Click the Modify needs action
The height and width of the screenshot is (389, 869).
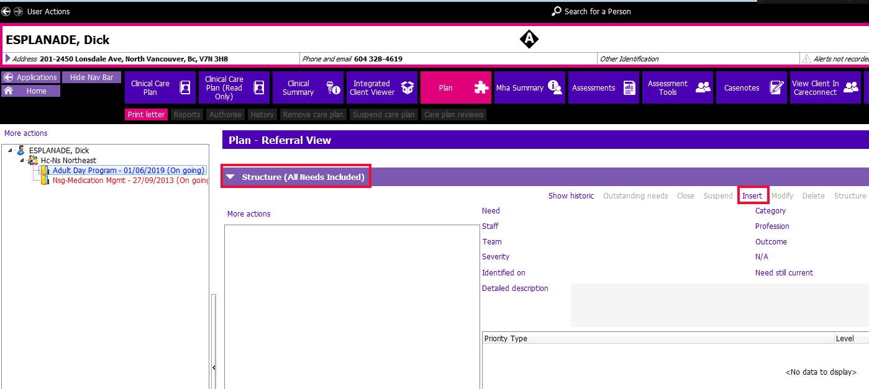pos(782,196)
